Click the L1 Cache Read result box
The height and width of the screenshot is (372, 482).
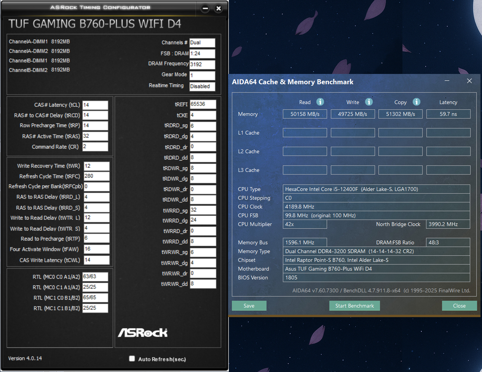(305, 133)
